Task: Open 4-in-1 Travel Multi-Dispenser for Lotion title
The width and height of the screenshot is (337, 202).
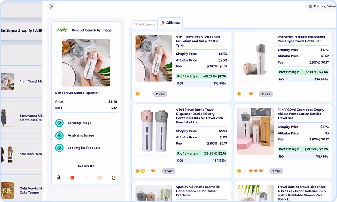Action: (198, 41)
